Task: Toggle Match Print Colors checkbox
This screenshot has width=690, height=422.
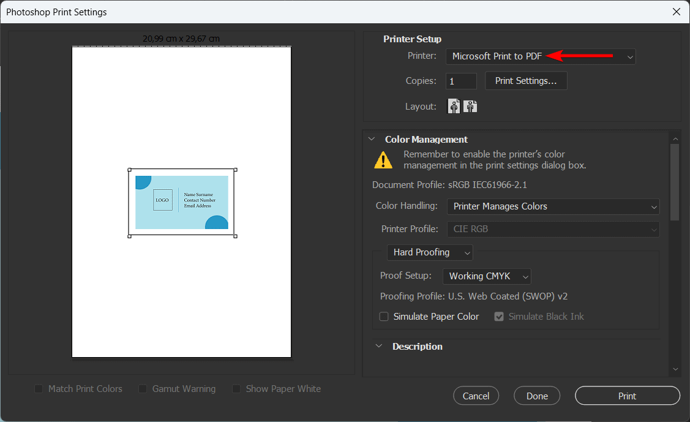Action: pyautogui.click(x=39, y=388)
